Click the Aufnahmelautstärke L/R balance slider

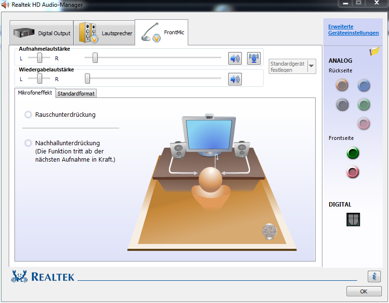40,58
